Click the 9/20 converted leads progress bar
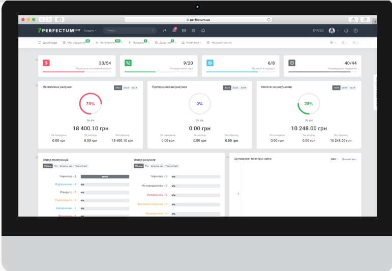Viewport: 392px width, 271px height. 159,72
